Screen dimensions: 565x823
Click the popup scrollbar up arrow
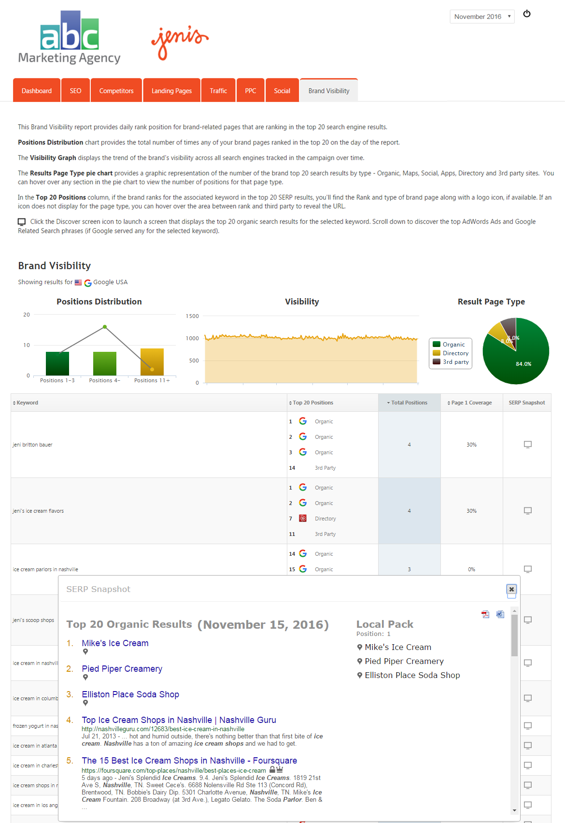[x=514, y=611]
